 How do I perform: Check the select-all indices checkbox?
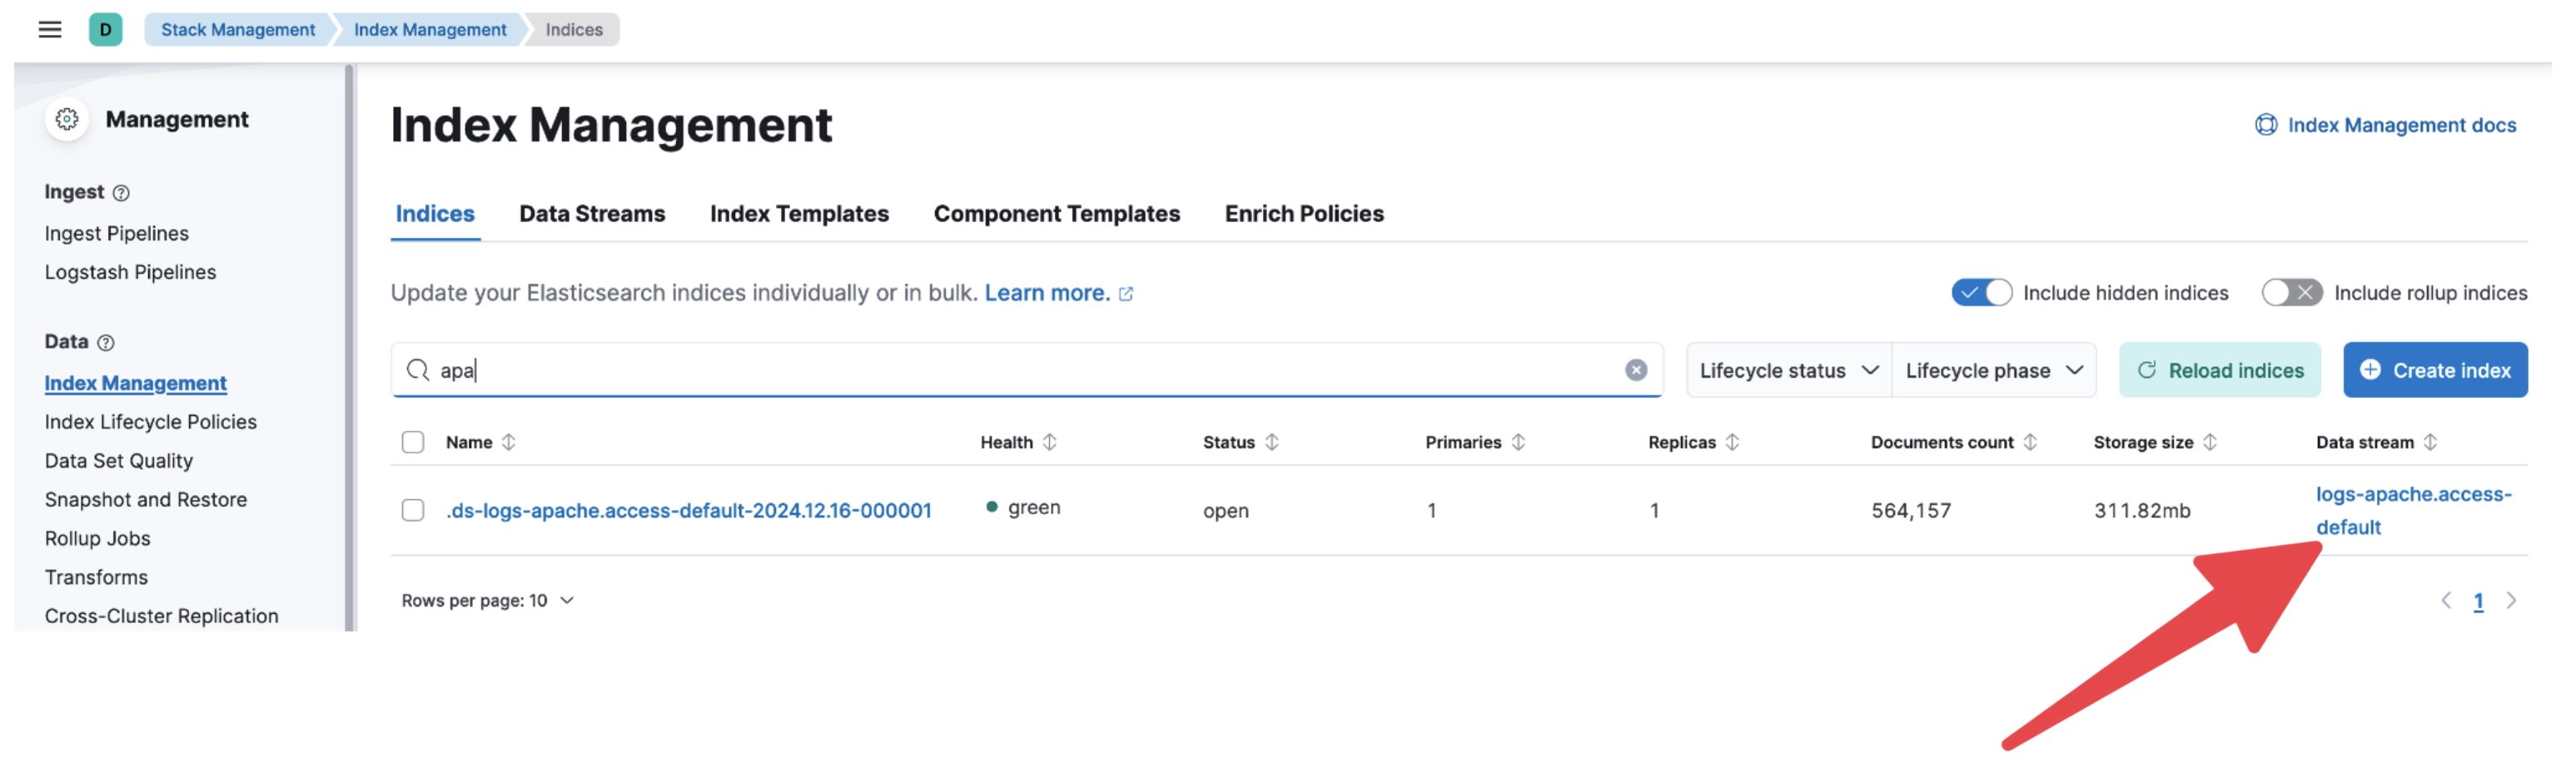tap(412, 443)
